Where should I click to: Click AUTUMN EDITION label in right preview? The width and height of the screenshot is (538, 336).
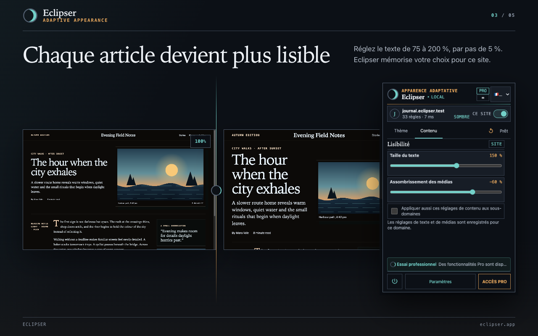click(x=246, y=135)
